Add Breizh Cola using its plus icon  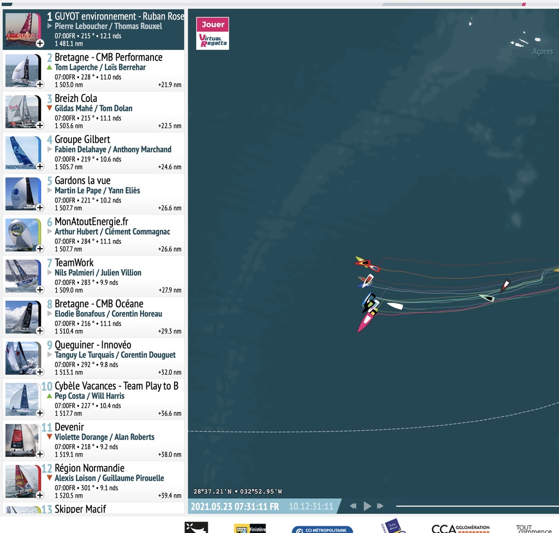coord(40,125)
